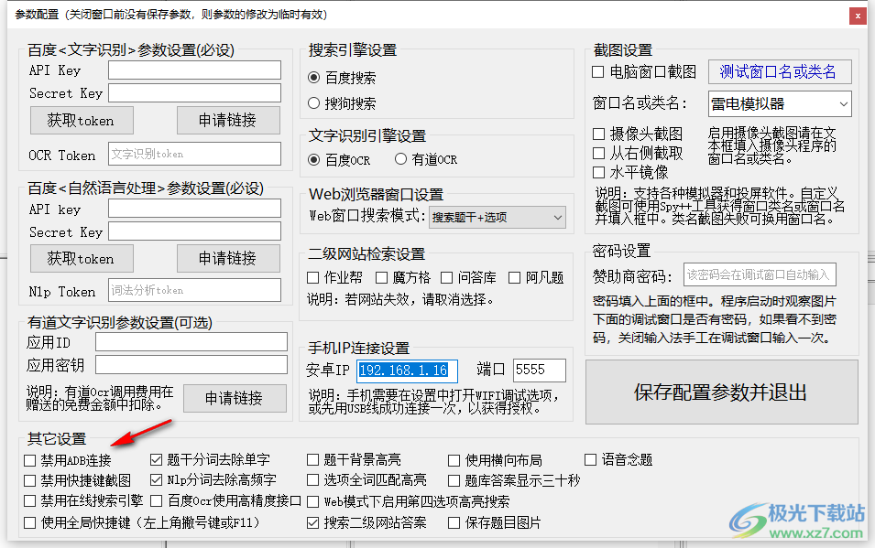Click 申请链接 under 文字识别 settings
Image resolution: width=875 pixels, height=548 pixels.
point(228,121)
